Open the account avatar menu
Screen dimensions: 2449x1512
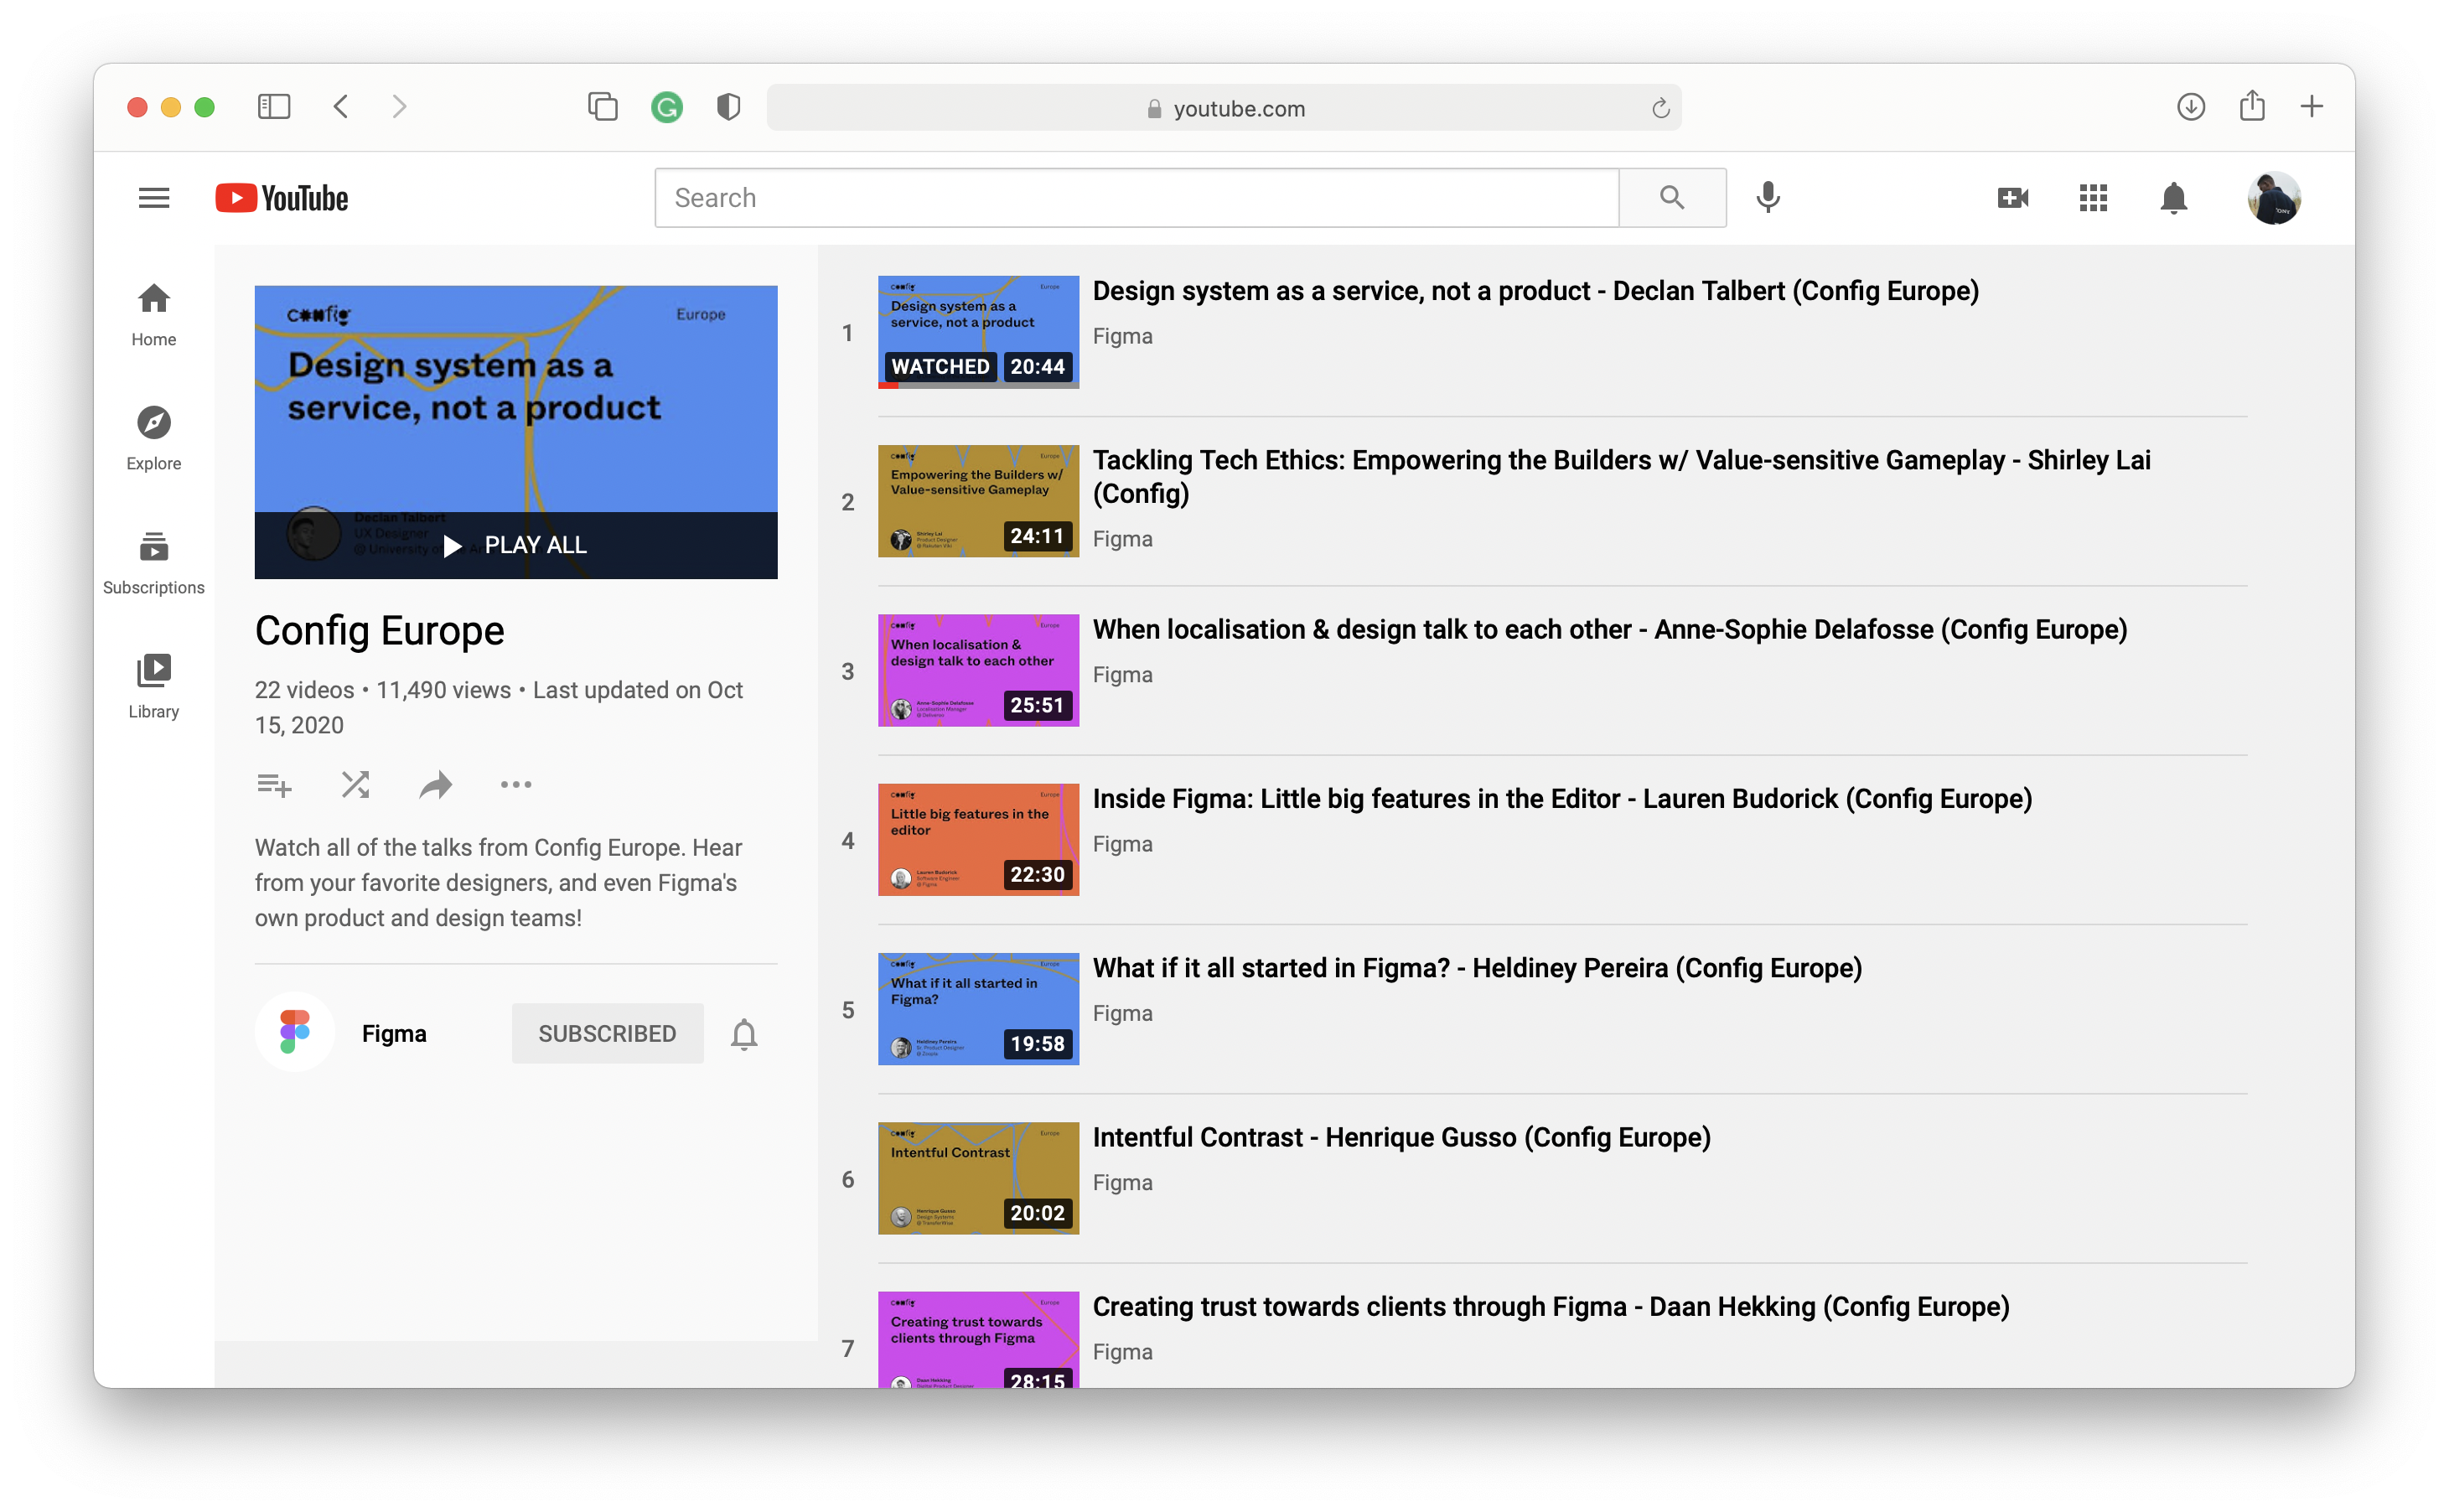click(2273, 198)
